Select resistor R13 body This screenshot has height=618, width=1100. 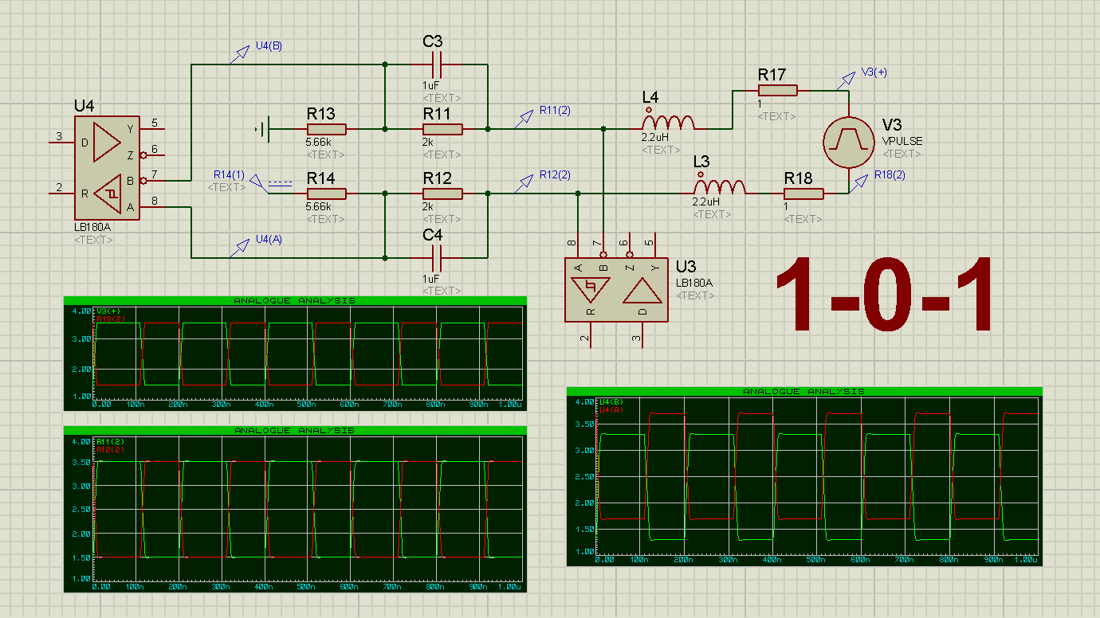click(x=327, y=129)
